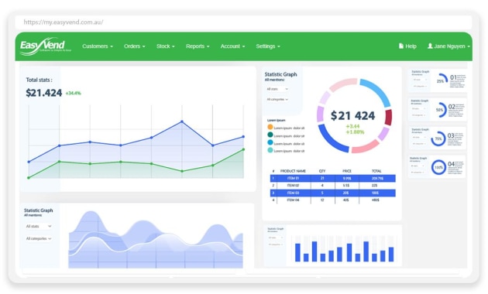
Task: Open All categories dropdown beside wave chart
Action: (39, 238)
